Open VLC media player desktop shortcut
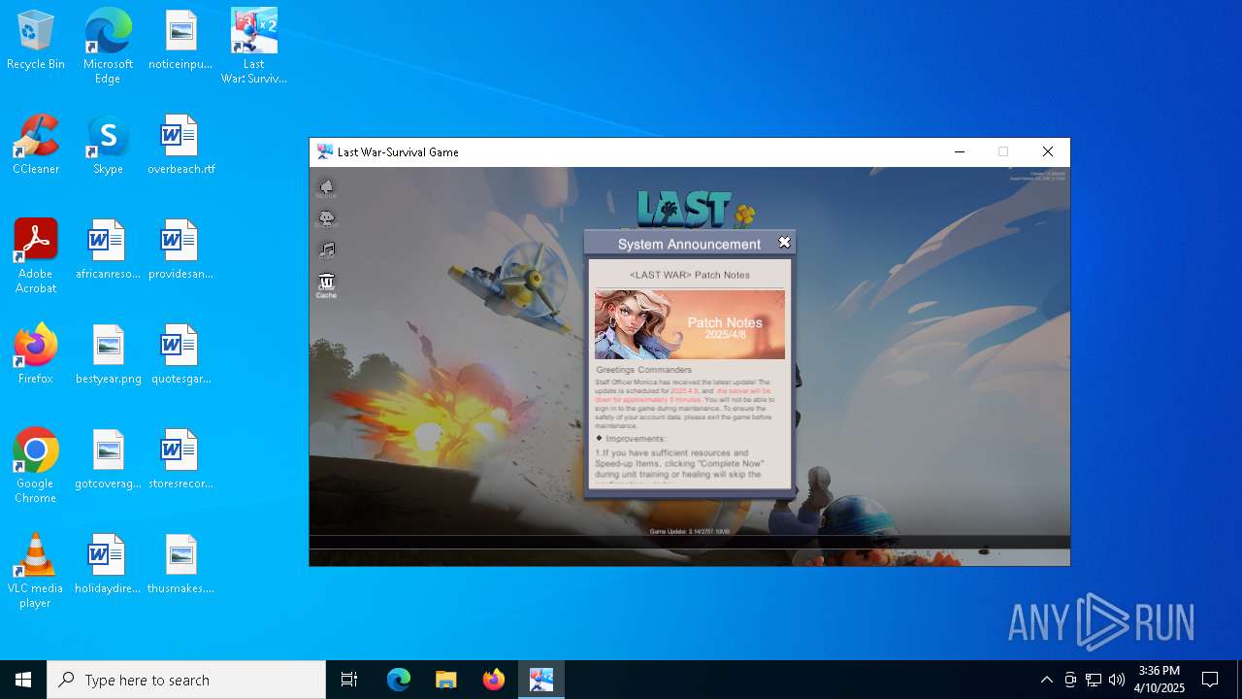Viewport: 1242px width, 699px height. click(x=36, y=571)
